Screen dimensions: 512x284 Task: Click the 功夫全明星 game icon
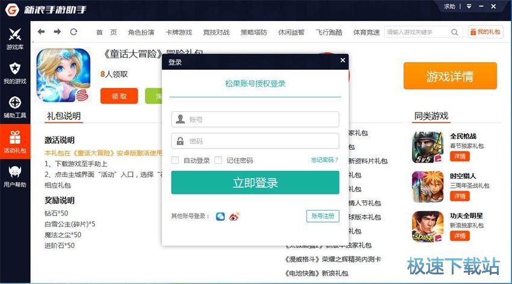[428, 227]
